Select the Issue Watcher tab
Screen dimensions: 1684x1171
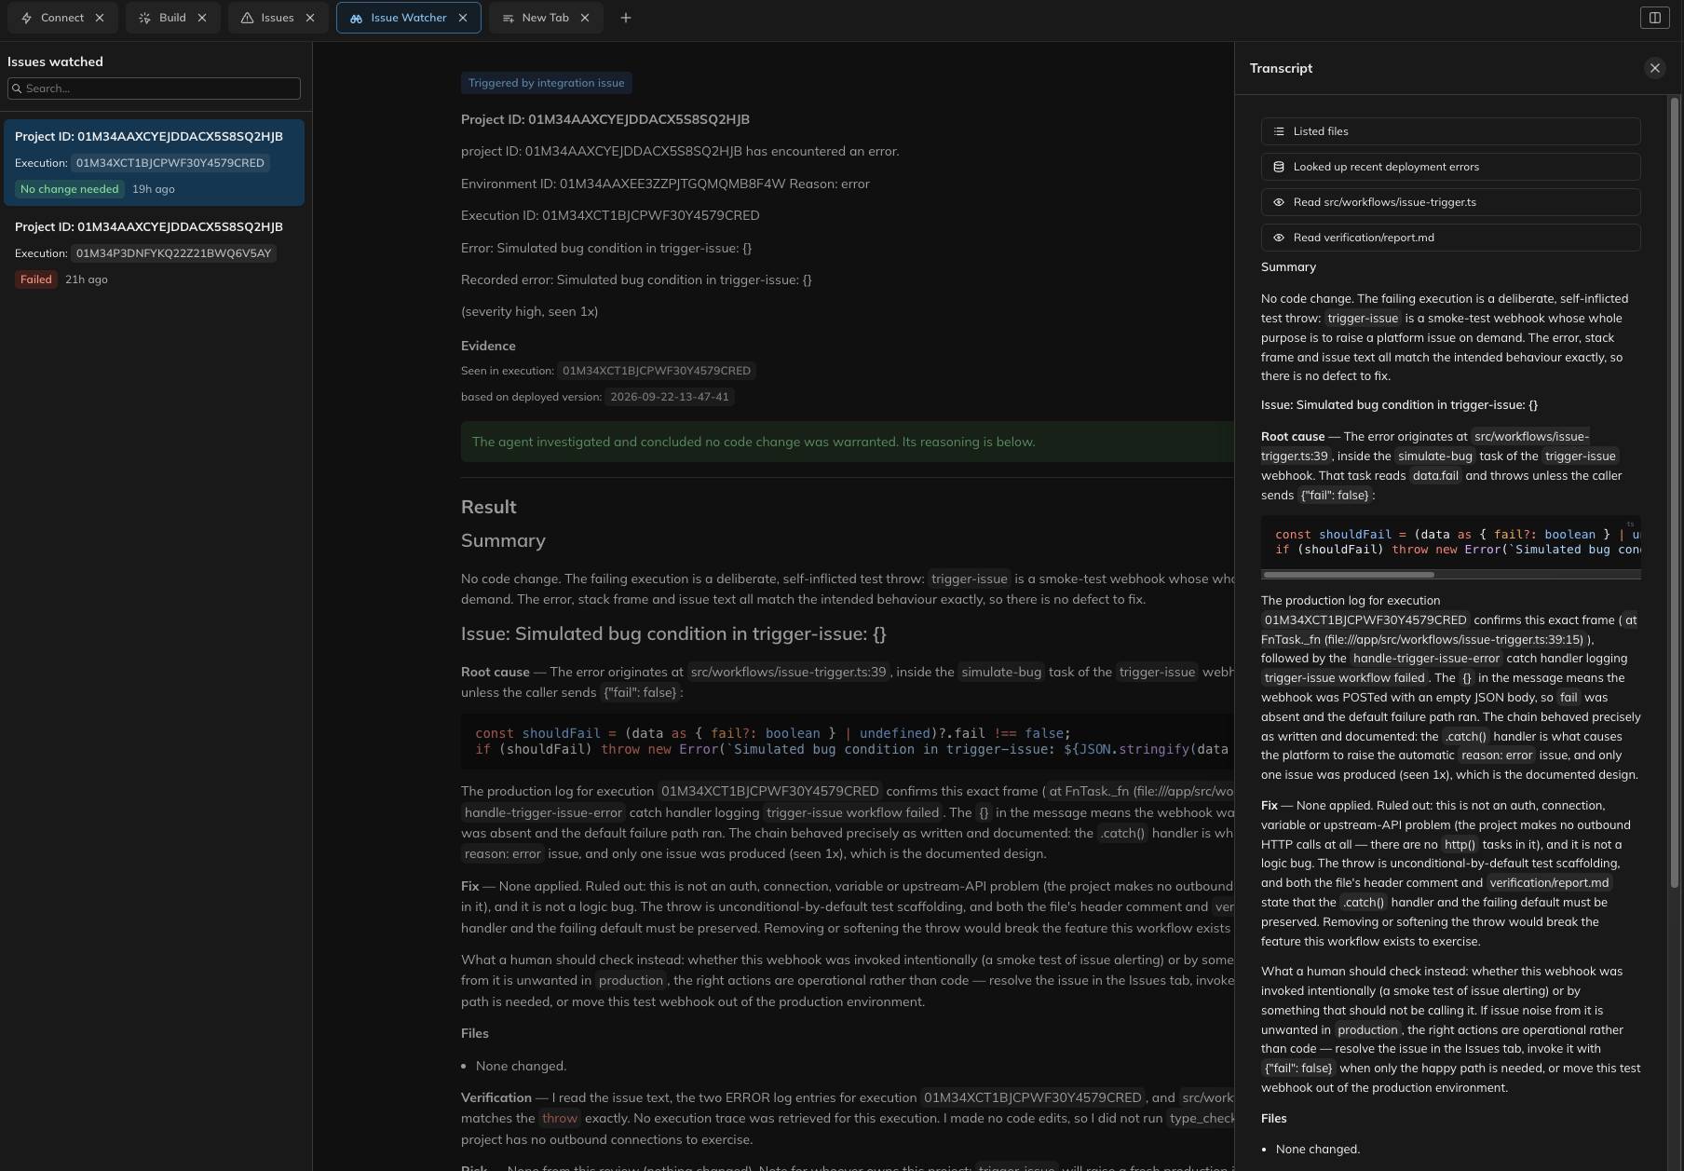pos(409,18)
